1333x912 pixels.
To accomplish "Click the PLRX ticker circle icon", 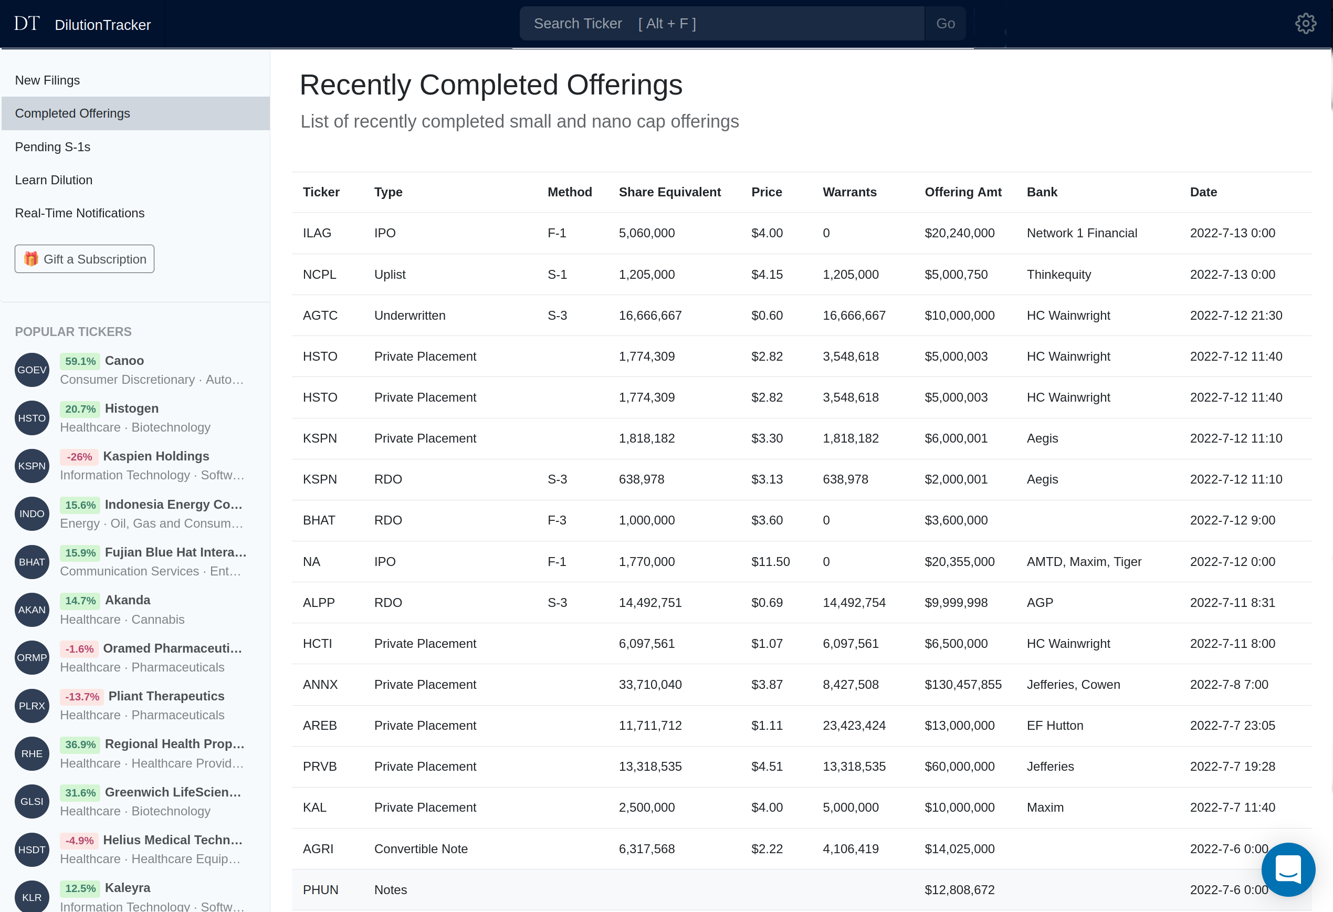I will point(32,706).
